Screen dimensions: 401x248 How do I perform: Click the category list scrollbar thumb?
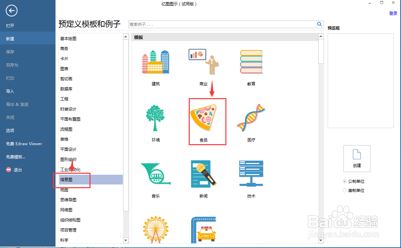pyautogui.click(x=126, y=125)
